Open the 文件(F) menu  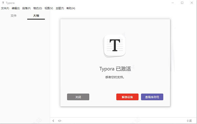pyautogui.click(x=5, y=8)
